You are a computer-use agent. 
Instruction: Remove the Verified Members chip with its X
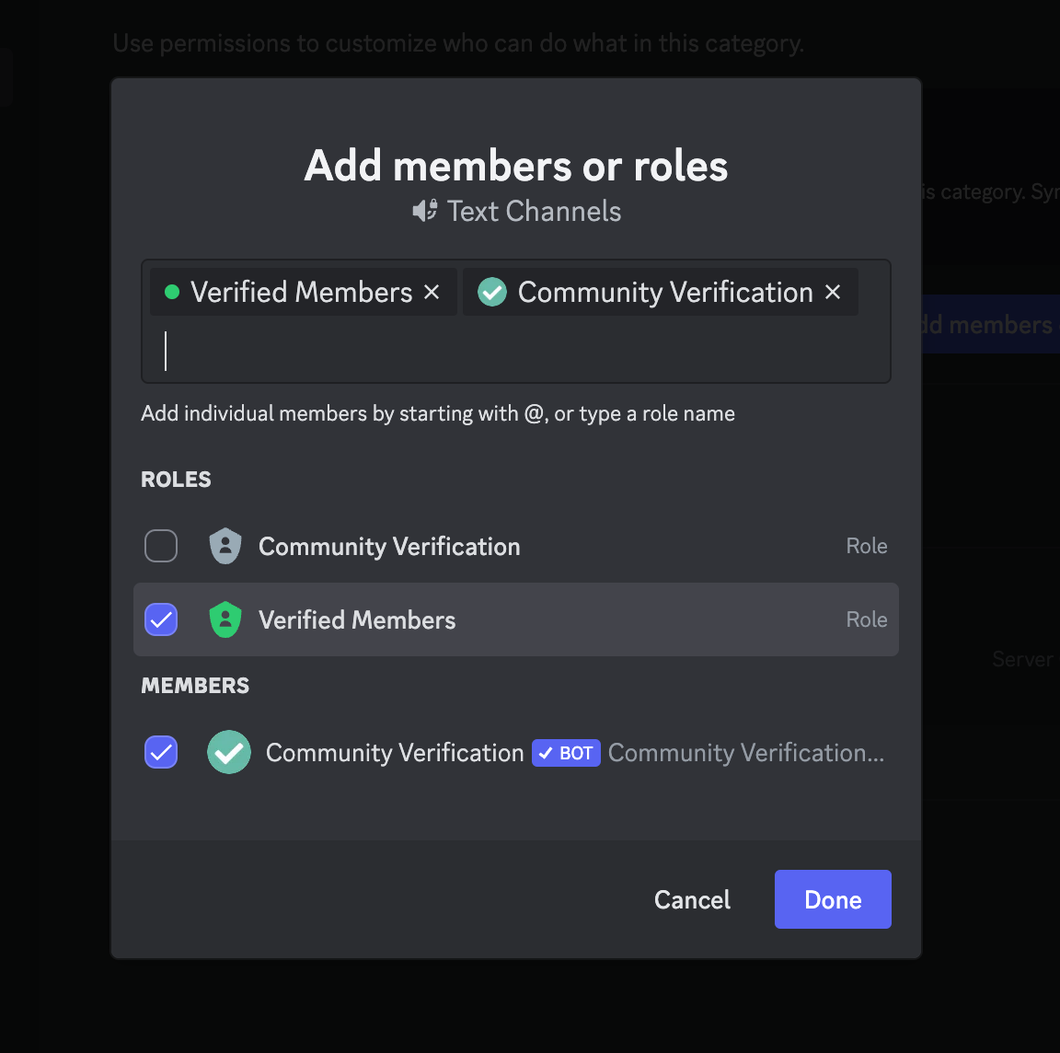(432, 293)
